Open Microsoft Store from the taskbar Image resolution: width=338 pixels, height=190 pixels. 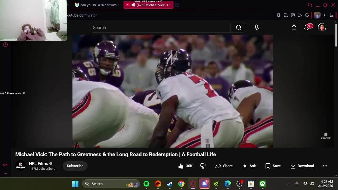[251, 184]
